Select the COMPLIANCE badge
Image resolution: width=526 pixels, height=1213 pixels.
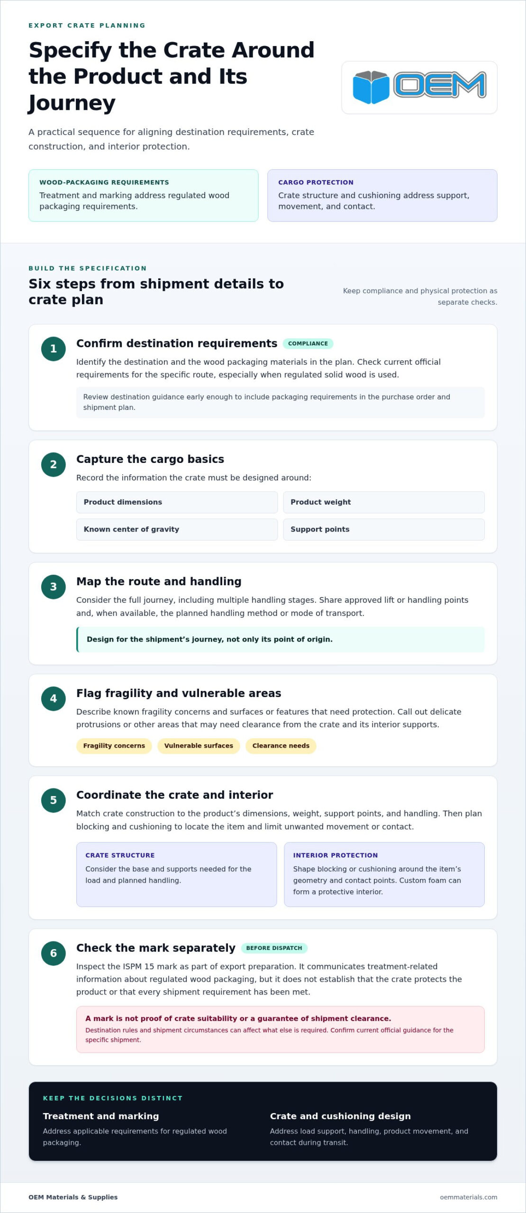click(x=308, y=344)
